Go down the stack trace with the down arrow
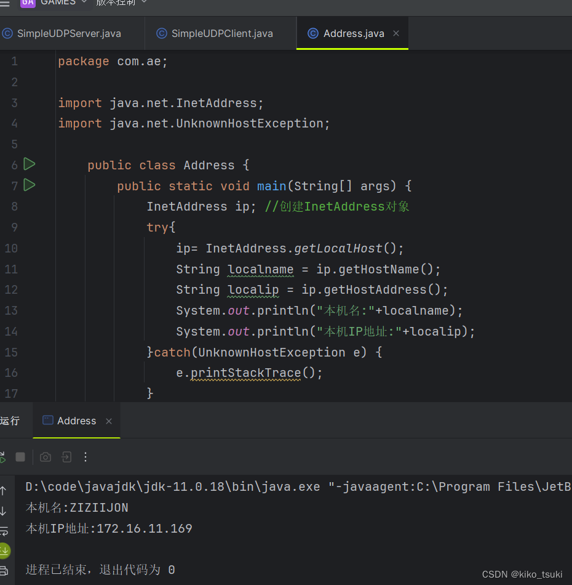Screen dimensions: 572x585 (3, 510)
